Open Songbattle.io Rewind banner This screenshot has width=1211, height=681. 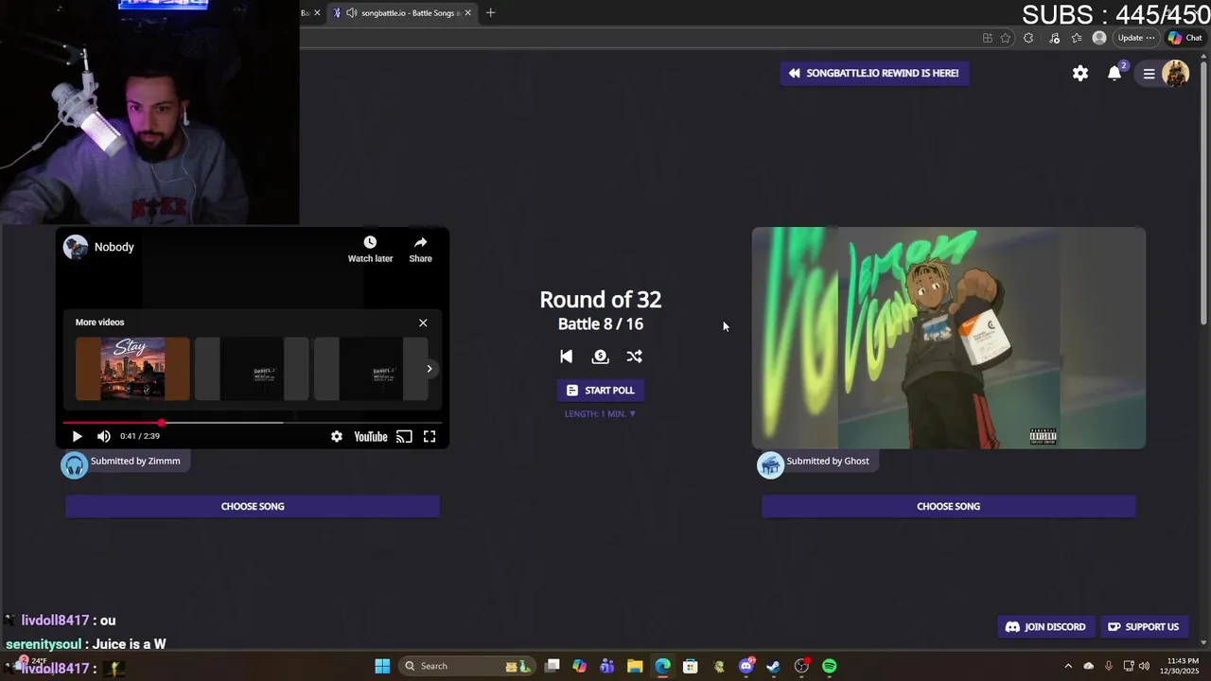coord(874,73)
